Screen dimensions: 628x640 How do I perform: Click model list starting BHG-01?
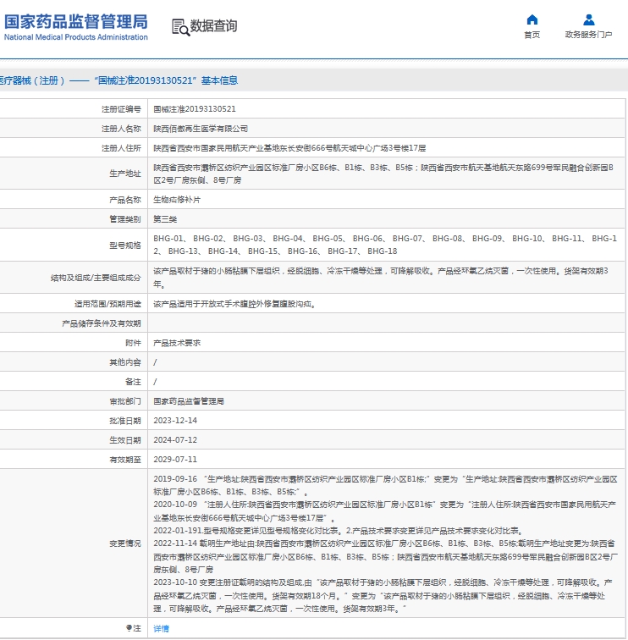click(x=385, y=245)
